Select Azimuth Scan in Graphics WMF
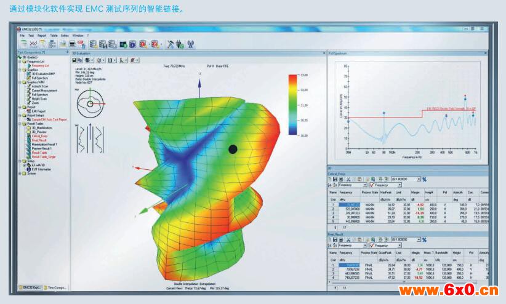 (x=39, y=87)
